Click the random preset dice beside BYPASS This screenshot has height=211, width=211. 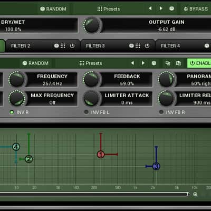point(171,8)
